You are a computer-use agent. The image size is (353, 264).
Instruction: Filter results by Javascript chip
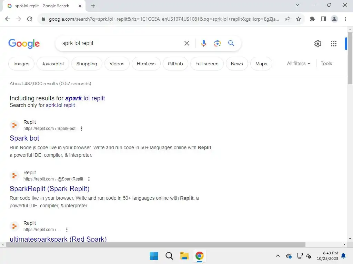pyautogui.click(x=53, y=64)
